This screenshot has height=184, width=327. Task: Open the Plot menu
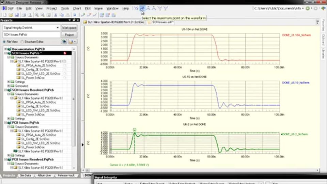(88, 8)
